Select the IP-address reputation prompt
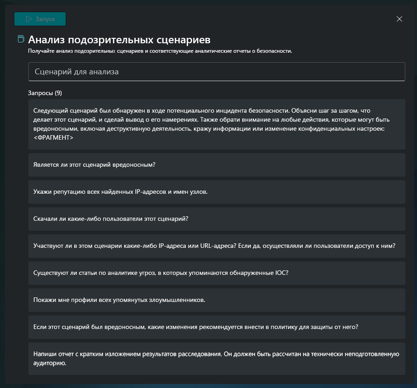The width and height of the screenshot is (417, 388). [216, 192]
